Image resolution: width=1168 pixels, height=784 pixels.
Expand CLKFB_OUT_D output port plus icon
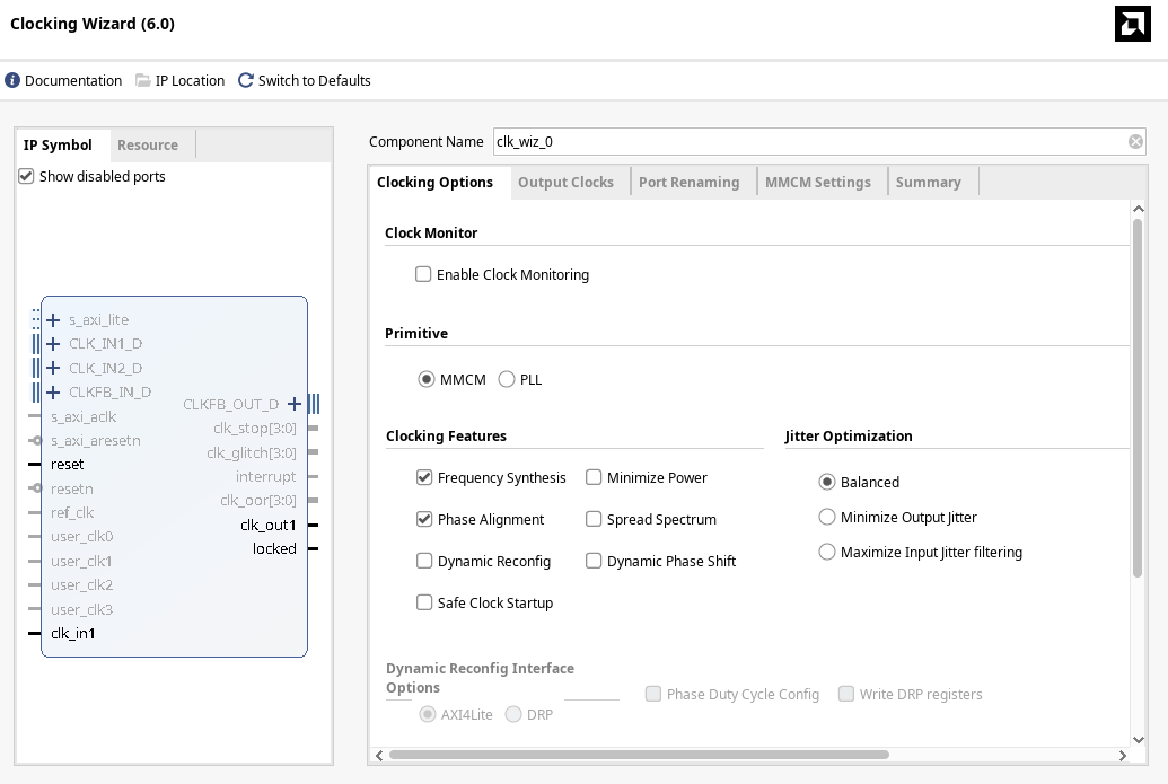pos(294,404)
